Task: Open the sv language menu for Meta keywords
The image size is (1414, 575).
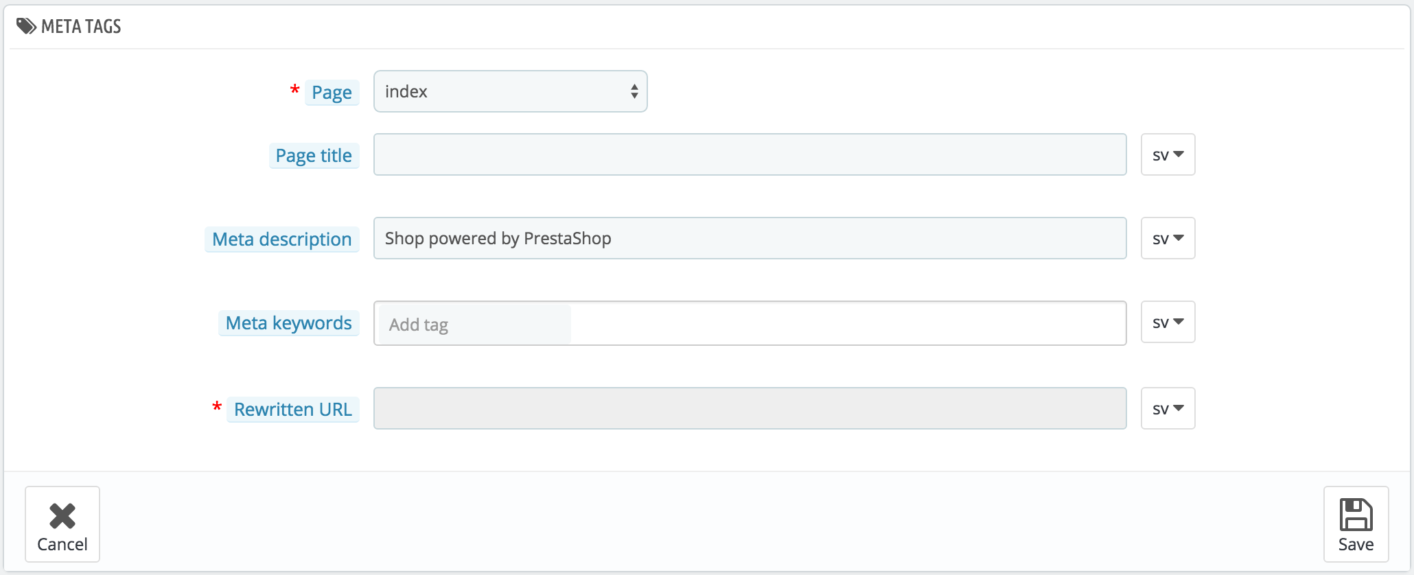Action: pyautogui.click(x=1168, y=322)
